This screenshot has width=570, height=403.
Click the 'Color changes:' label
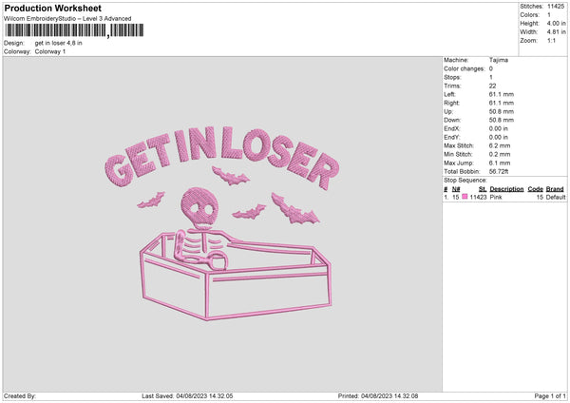coord(465,68)
